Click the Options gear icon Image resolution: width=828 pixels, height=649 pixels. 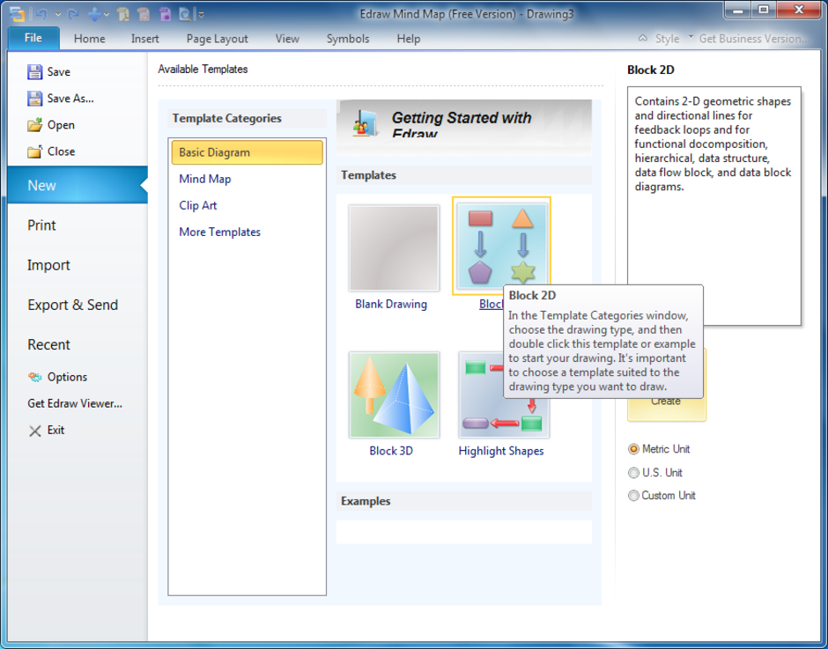35,377
